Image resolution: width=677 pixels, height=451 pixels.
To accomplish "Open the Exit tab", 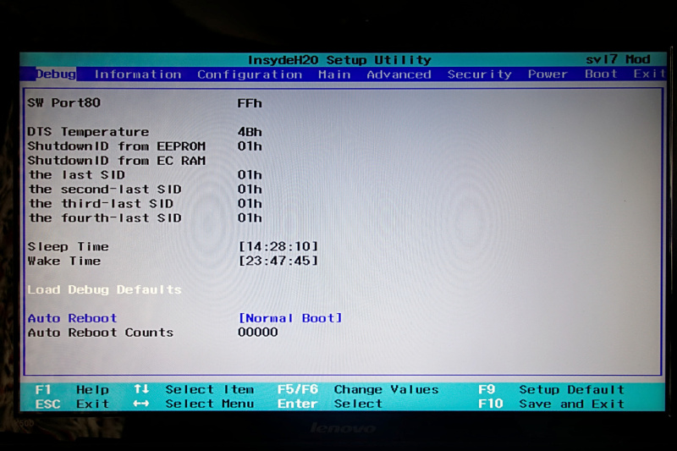I will pyautogui.click(x=649, y=74).
